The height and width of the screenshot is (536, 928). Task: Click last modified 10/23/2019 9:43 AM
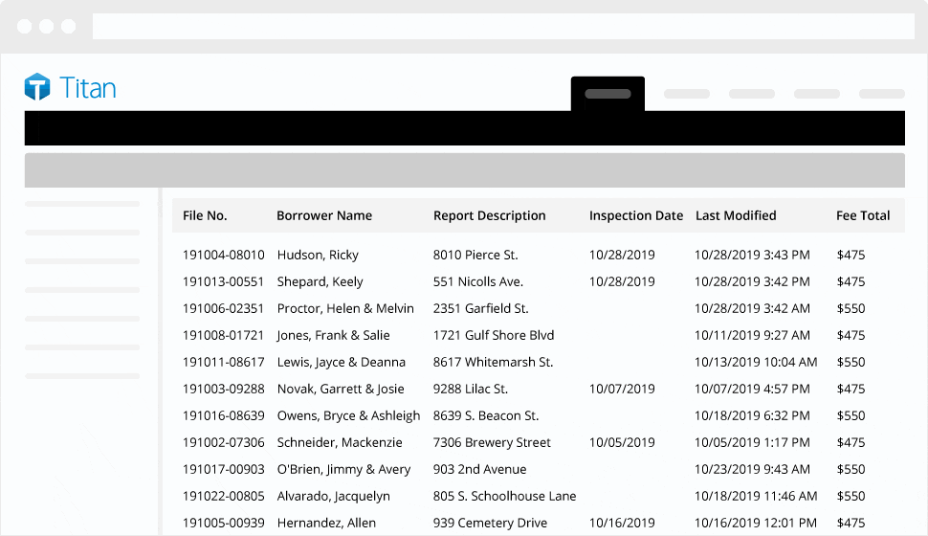[752, 469]
